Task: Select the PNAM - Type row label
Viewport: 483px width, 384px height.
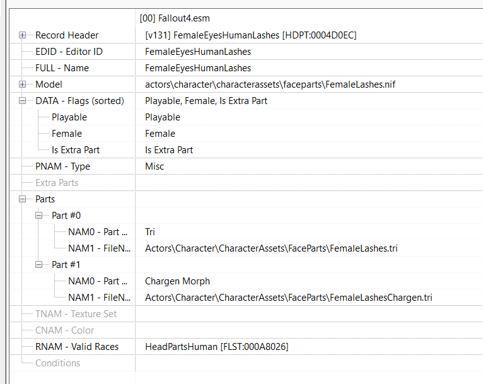Action: coord(63,166)
